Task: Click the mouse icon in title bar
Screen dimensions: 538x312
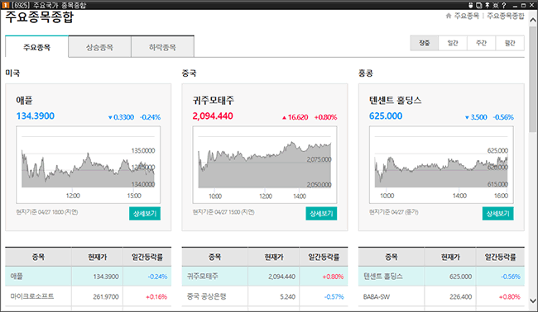Action: point(471,5)
